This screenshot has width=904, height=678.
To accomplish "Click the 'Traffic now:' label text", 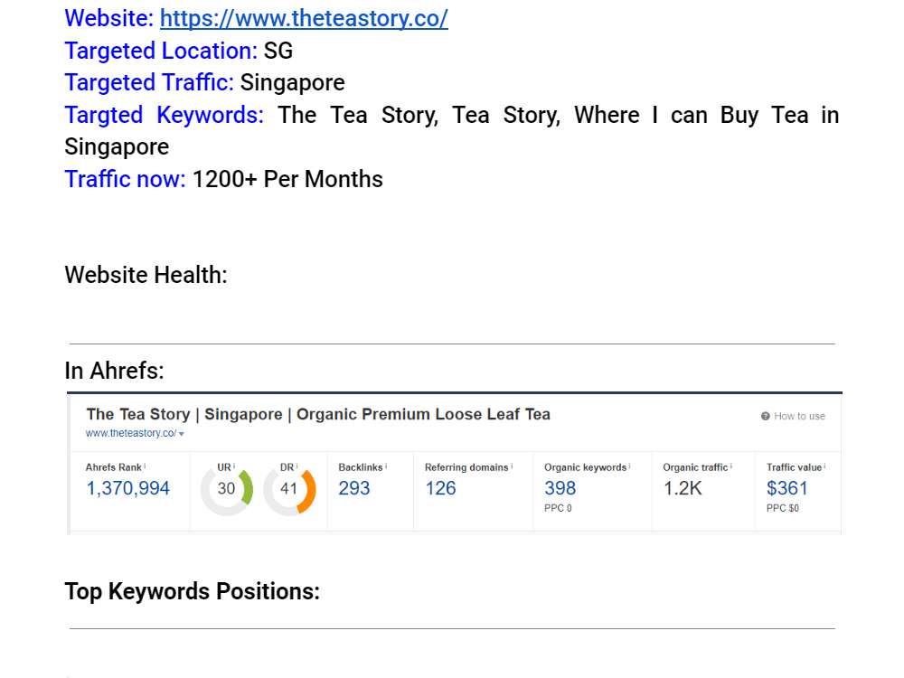I will (125, 179).
